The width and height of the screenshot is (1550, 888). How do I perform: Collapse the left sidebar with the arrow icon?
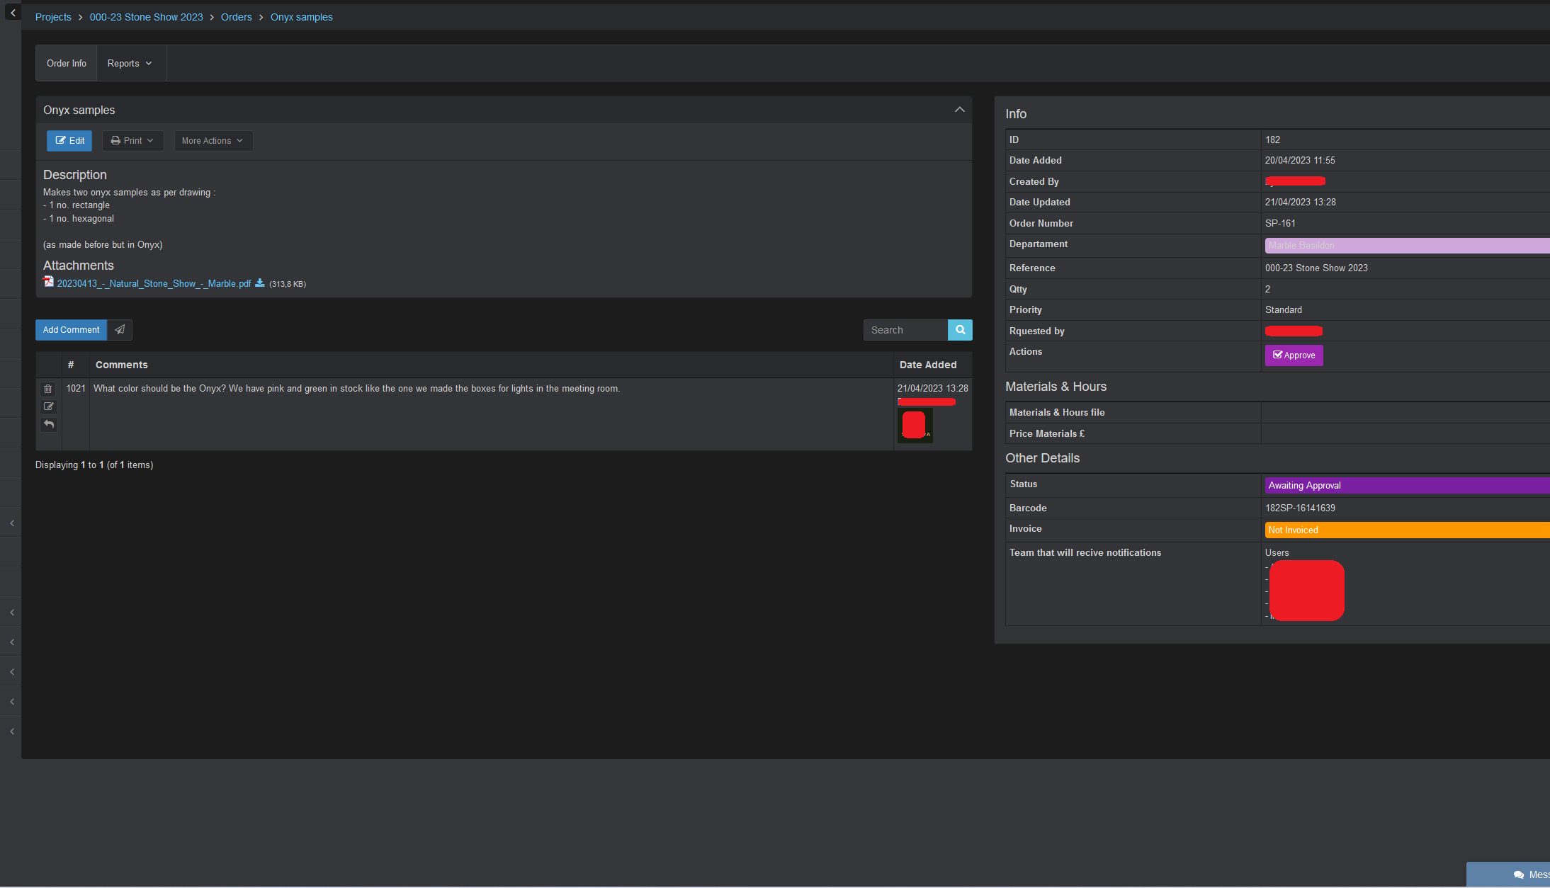[x=12, y=12]
